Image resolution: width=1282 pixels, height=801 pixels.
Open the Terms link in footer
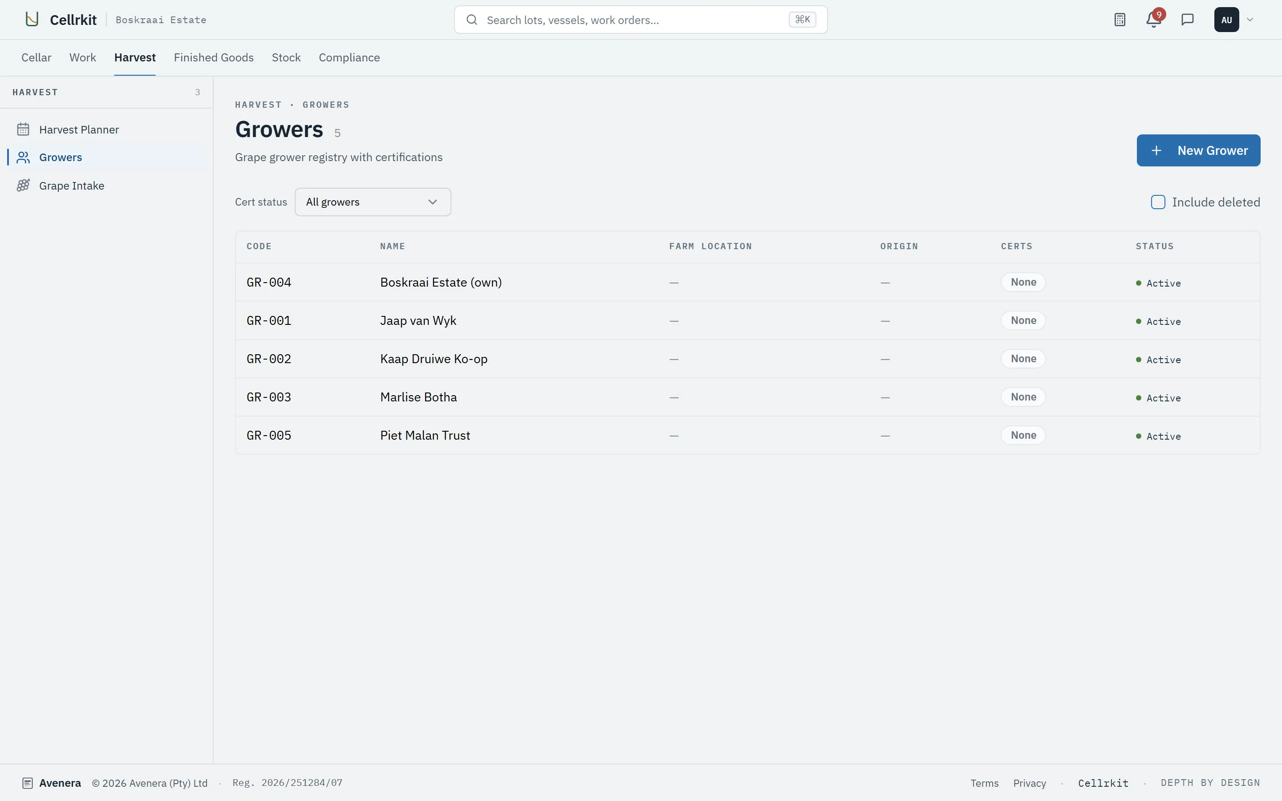(x=984, y=783)
